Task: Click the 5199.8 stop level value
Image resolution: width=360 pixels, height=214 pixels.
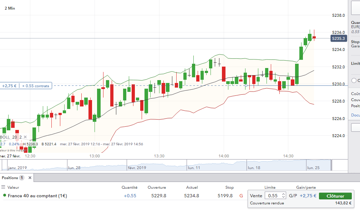Action: click(225, 196)
